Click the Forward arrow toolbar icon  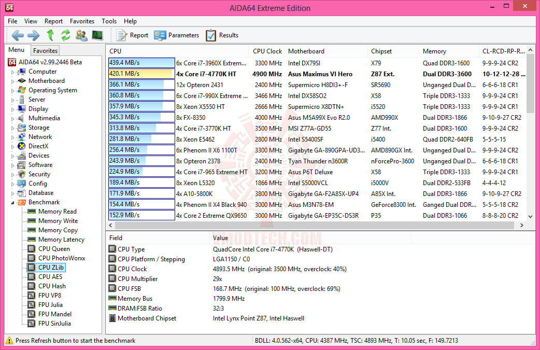pyautogui.click(x=33, y=35)
